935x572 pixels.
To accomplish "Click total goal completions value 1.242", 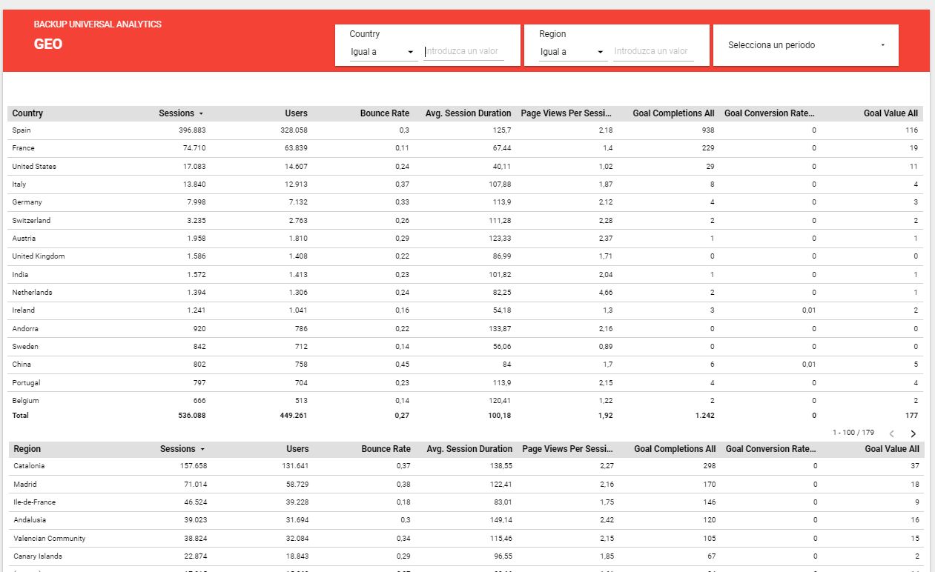I will click(705, 416).
